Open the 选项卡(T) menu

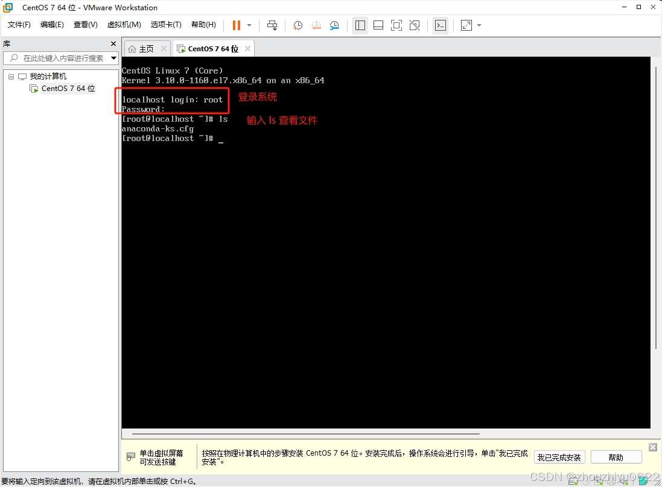[x=166, y=25]
